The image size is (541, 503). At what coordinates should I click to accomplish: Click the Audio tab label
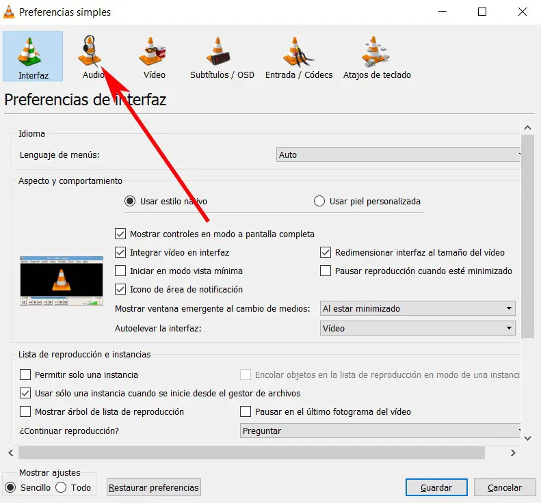tap(93, 74)
